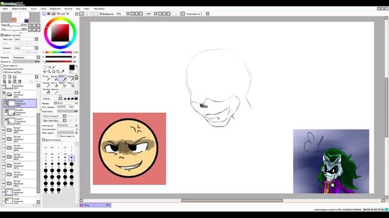Image resolution: width=389 pixels, height=218 pixels.
Task: Select the Eraser tool
Action: (55, 85)
